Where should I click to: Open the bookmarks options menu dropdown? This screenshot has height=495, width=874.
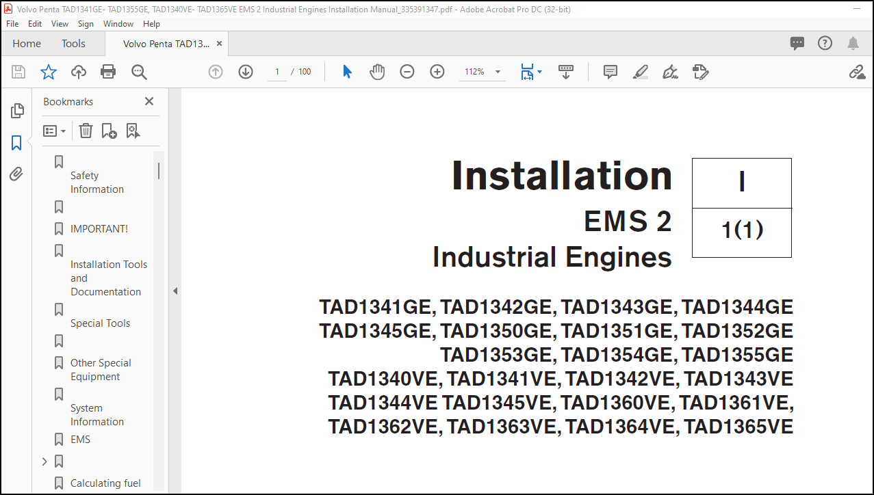pos(55,131)
